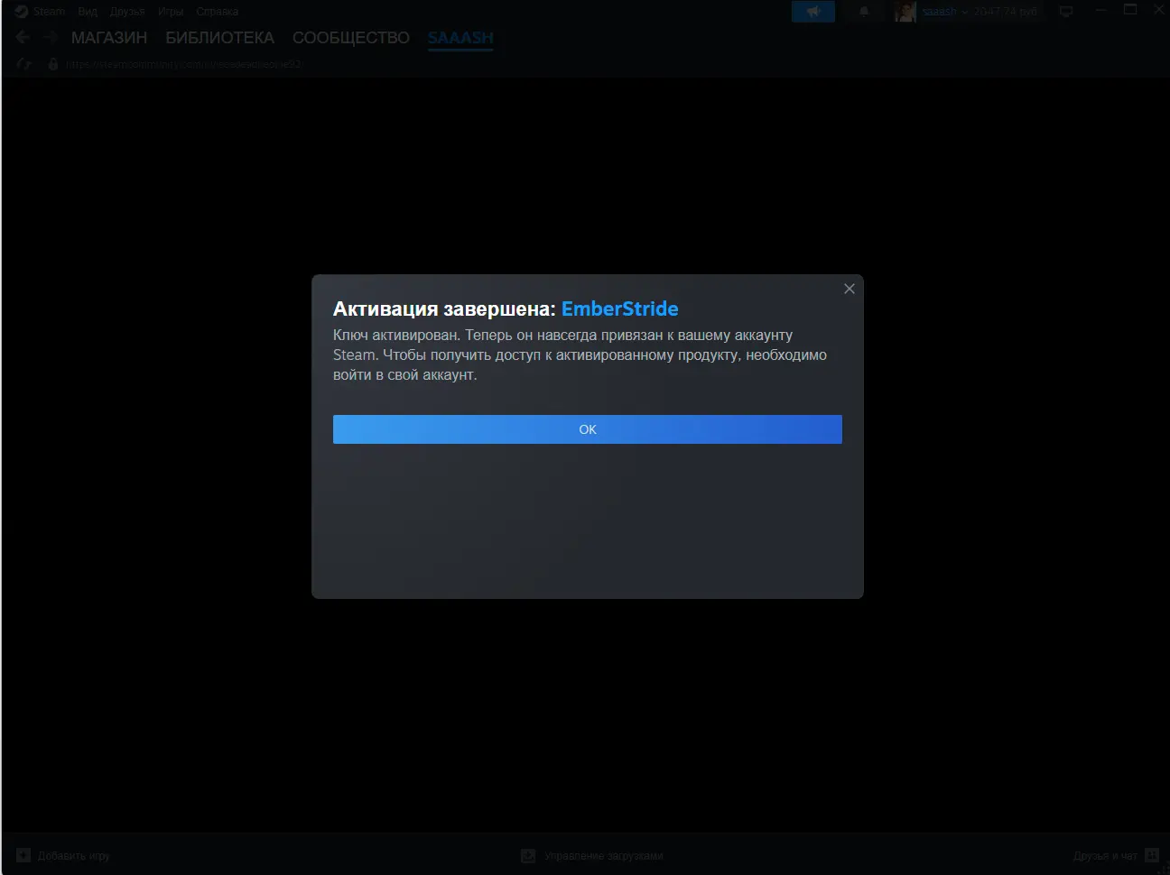This screenshot has height=875, width=1170.
Task: Open the Steam menu in title bar
Action: click(x=49, y=12)
